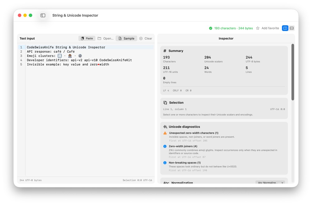Click the Inspector panel header
Viewport: 312px width, 205px height.
coord(226,38)
